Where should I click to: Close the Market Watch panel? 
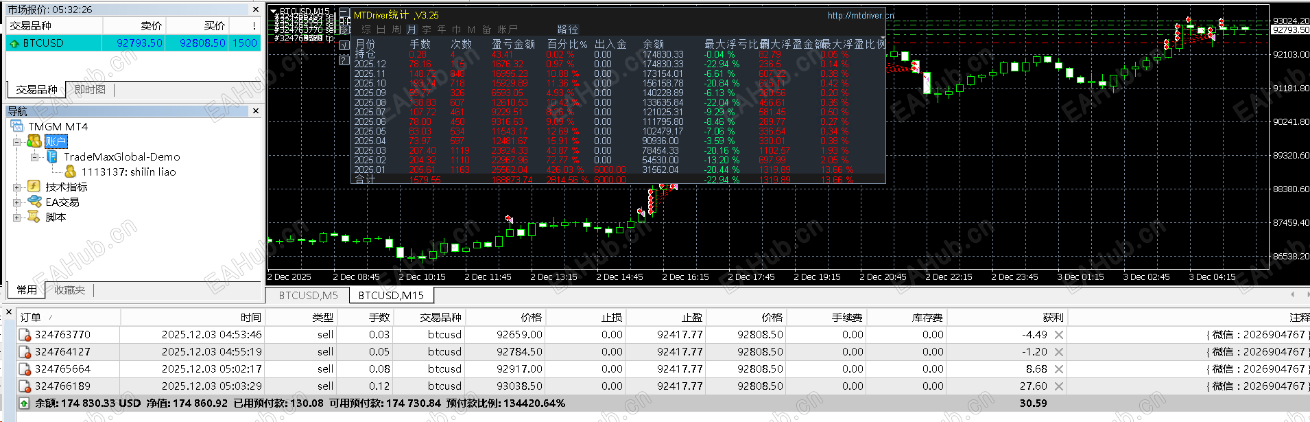256,10
